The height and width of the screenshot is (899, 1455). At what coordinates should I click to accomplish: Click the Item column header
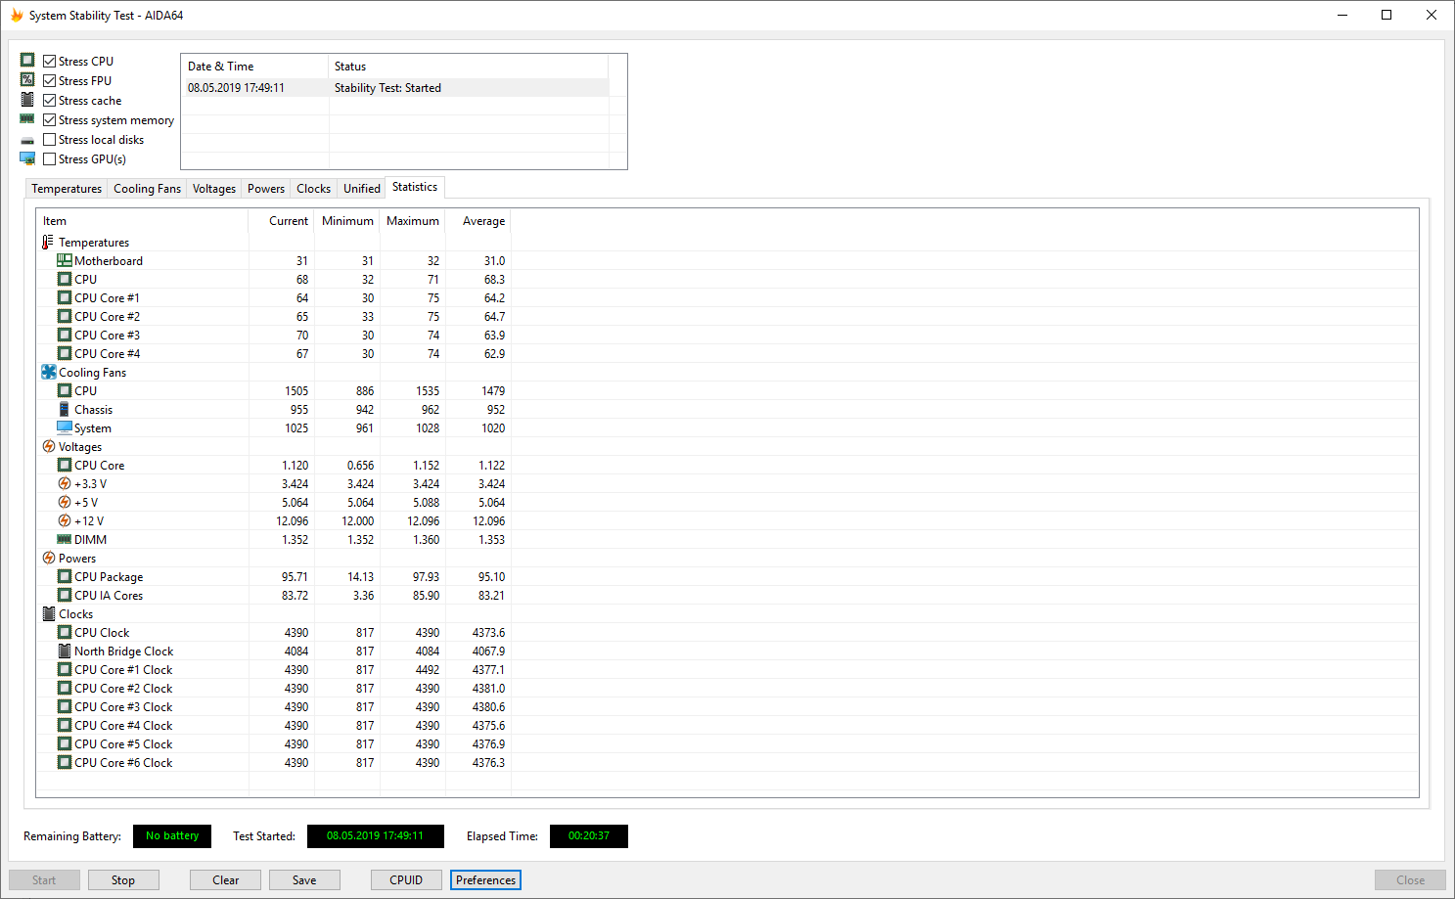pyautogui.click(x=142, y=221)
